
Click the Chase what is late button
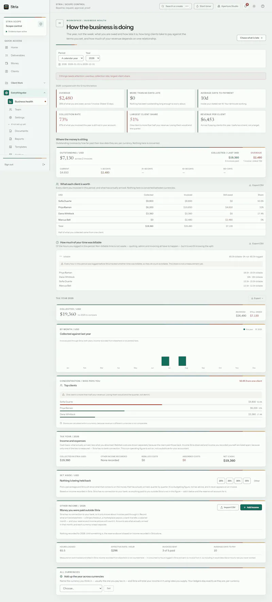[x=251, y=38]
